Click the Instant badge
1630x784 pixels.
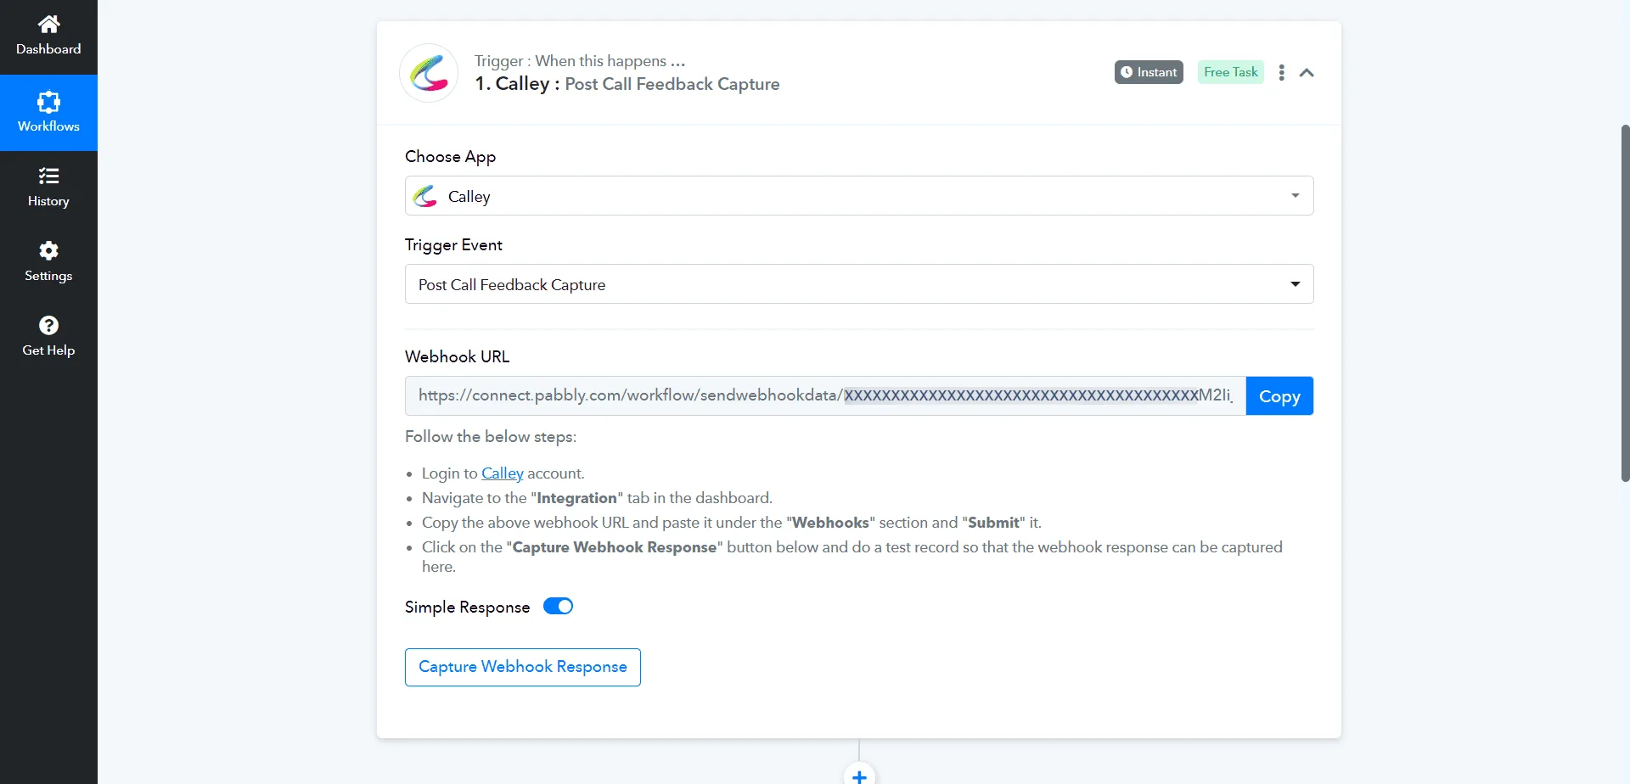point(1149,72)
